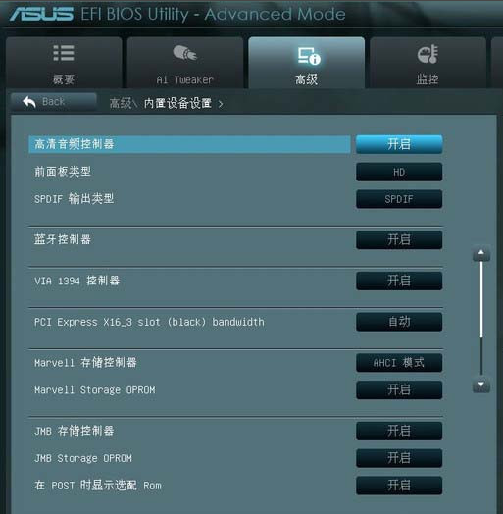Click the Ai Tweaker tab icon
The height and width of the screenshot is (514, 503).
coord(184,53)
